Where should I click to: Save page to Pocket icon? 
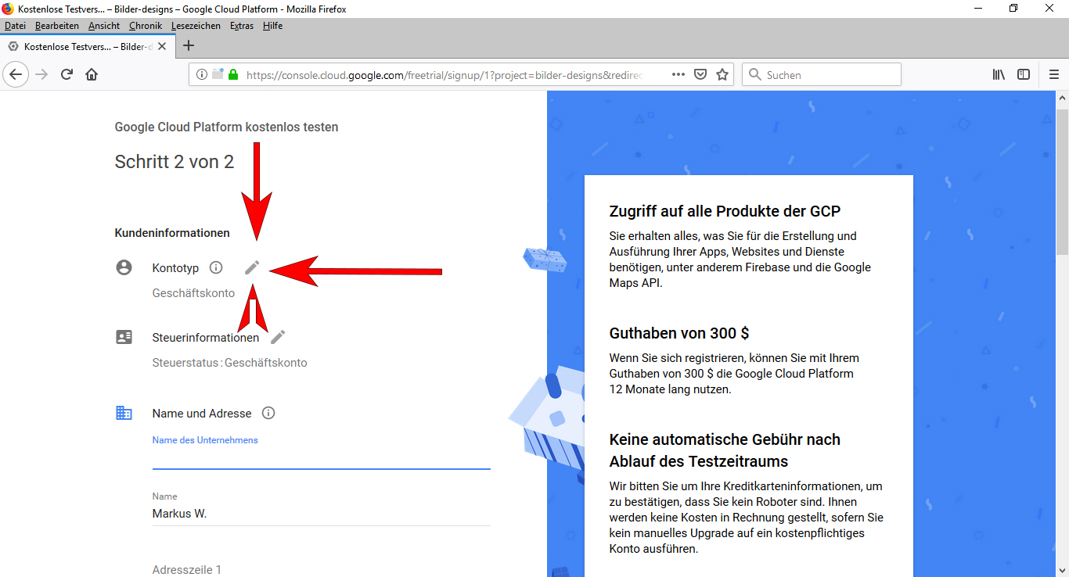click(701, 74)
